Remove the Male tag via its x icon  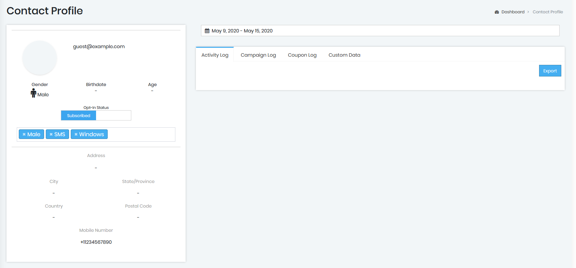tap(24, 135)
